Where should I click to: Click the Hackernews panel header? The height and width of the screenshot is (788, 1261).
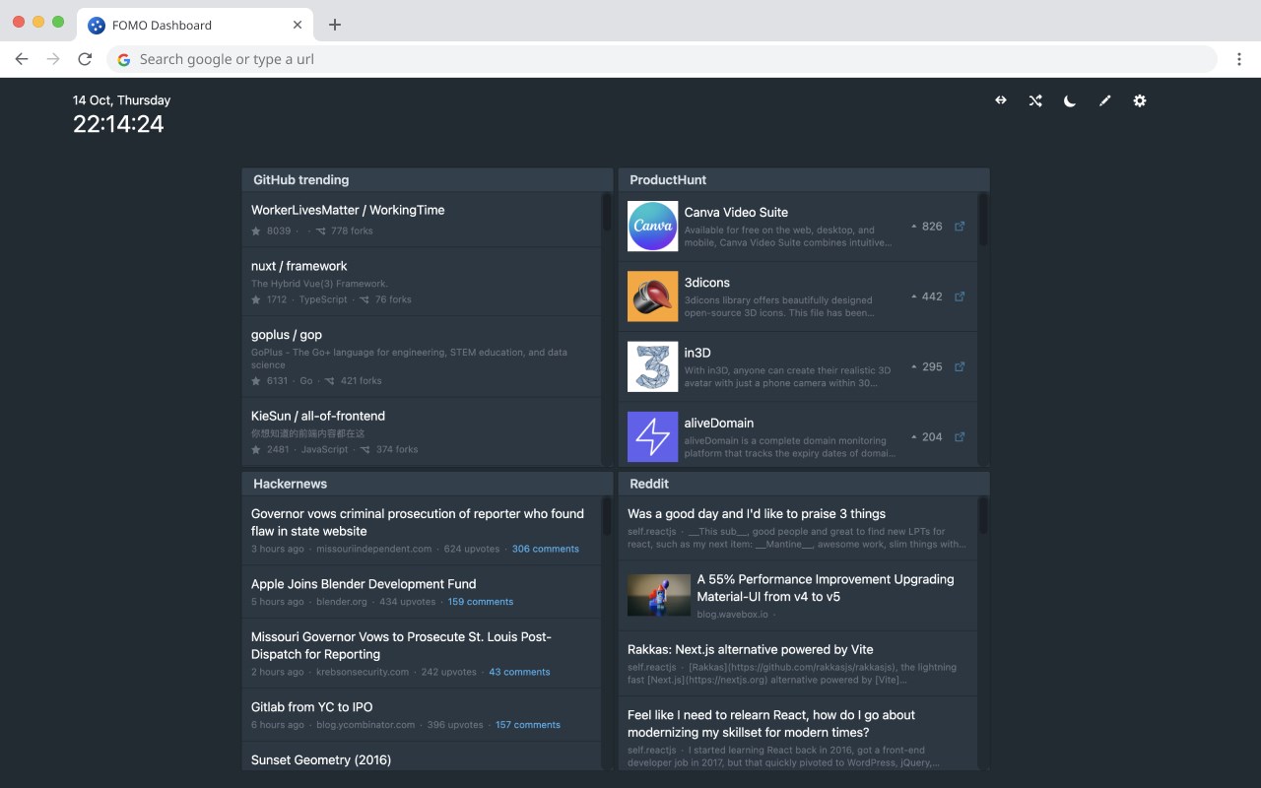[x=428, y=484]
